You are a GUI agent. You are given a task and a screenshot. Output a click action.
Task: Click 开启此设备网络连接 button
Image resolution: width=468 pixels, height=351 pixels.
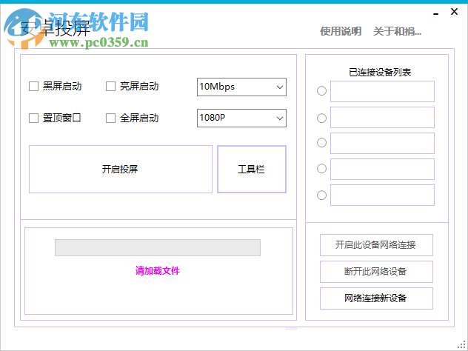click(376, 245)
